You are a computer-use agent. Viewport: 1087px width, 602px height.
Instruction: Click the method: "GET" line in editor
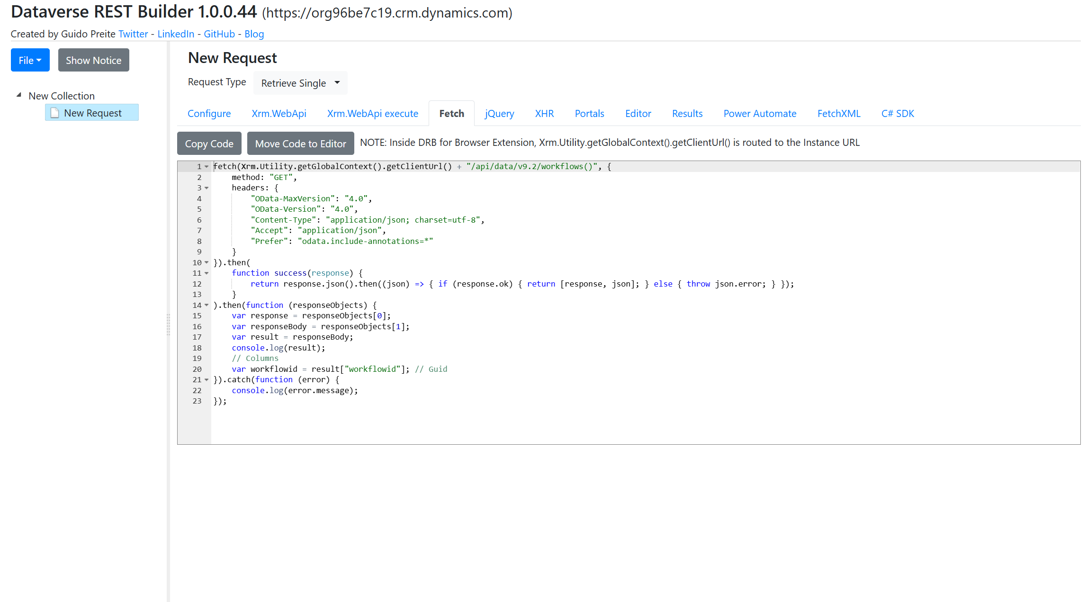click(x=264, y=177)
